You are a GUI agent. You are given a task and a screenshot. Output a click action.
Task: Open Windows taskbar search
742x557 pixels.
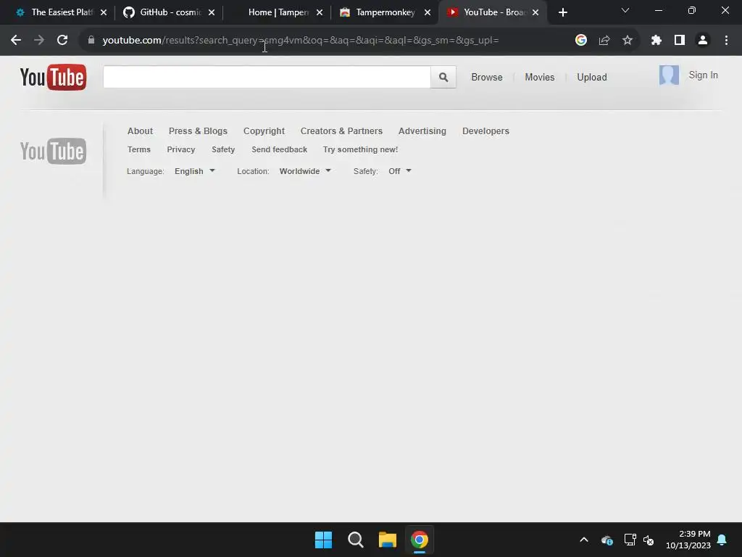coord(355,540)
